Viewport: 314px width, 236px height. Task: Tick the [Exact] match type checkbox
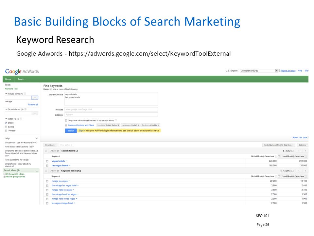[6, 127]
